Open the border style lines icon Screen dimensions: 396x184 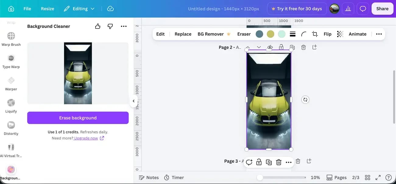(x=293, y=34)
